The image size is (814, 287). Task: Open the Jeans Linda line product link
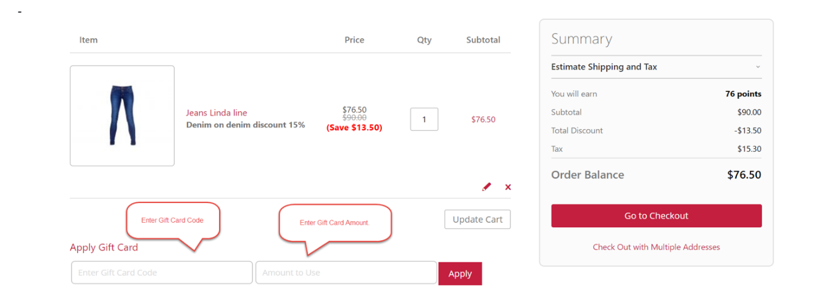(217, 113)
